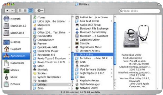163x95 pixels.
Task: Open the Movies sidebar folder
Action: tap(11, 70)
